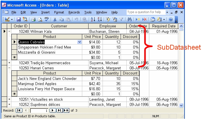Open the Help menu

pos(115,12)
